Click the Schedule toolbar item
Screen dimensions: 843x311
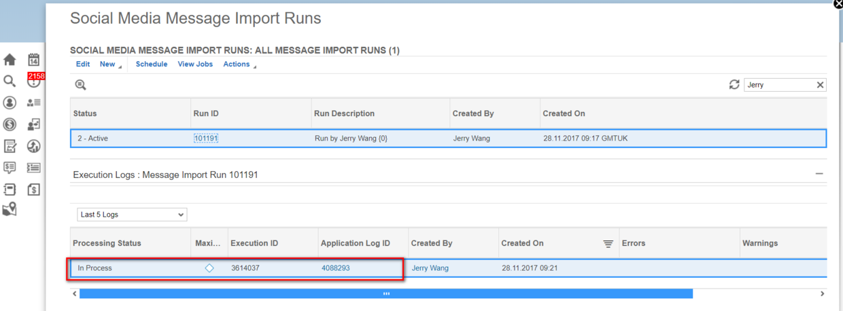click(x=152, y=65)
